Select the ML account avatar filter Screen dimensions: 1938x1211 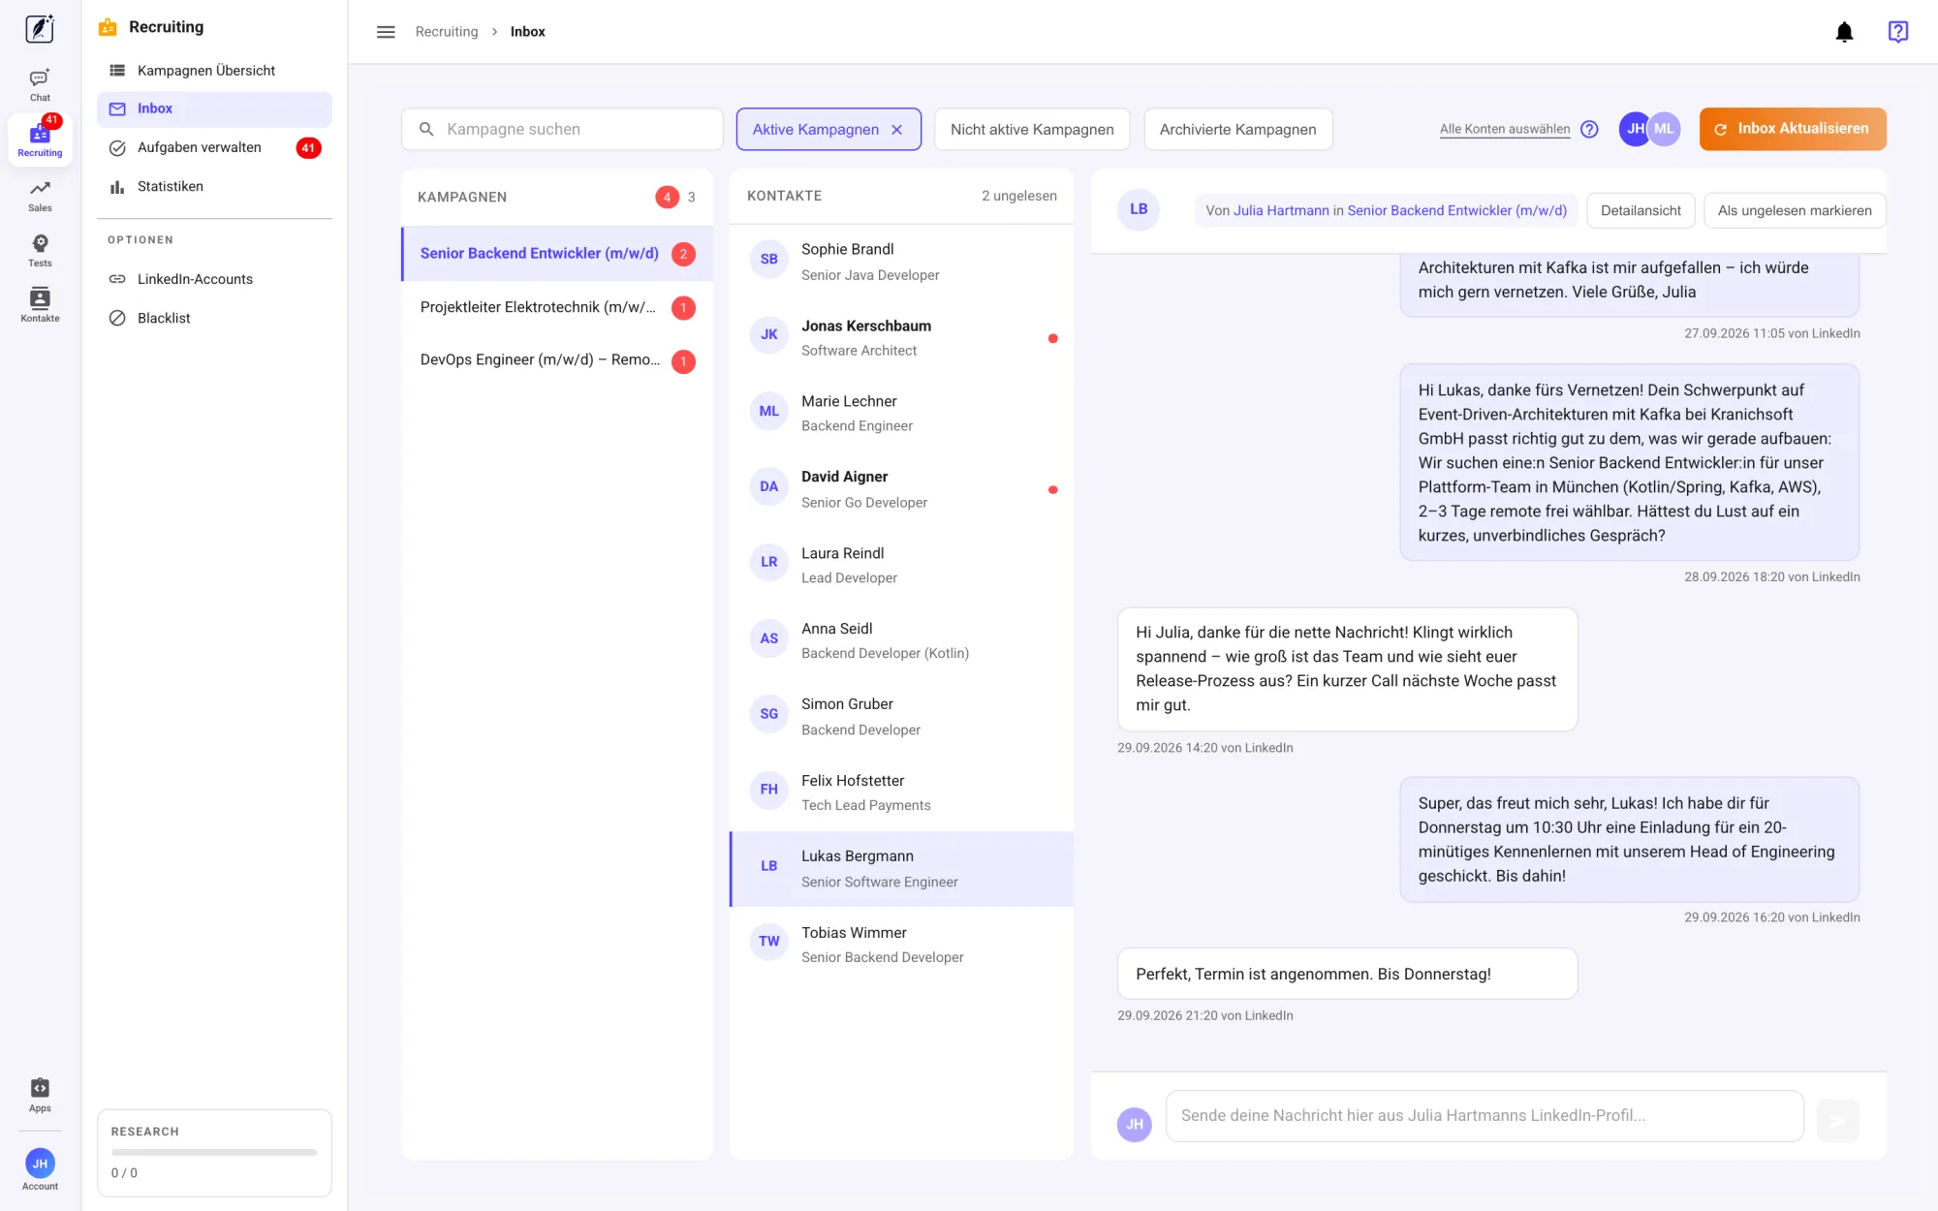coord(1665,129)
